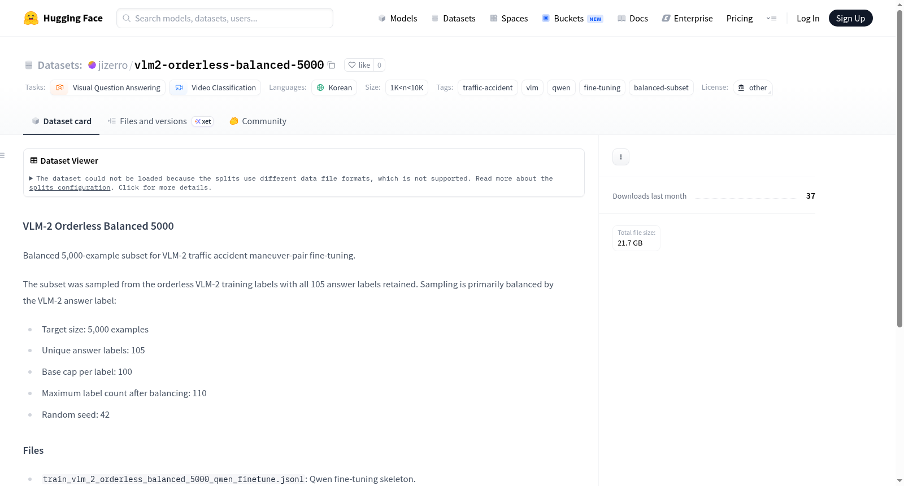
Task: Open Enterprise in top navigation
Action: click(x=687, y=18)
